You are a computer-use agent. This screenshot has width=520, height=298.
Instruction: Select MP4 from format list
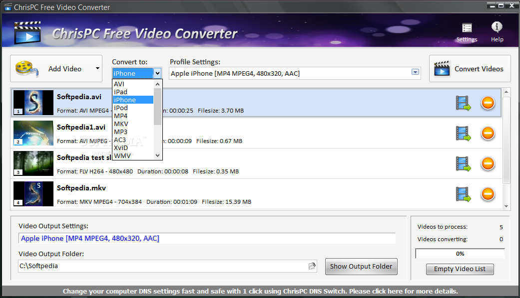[x=133, y=116]
